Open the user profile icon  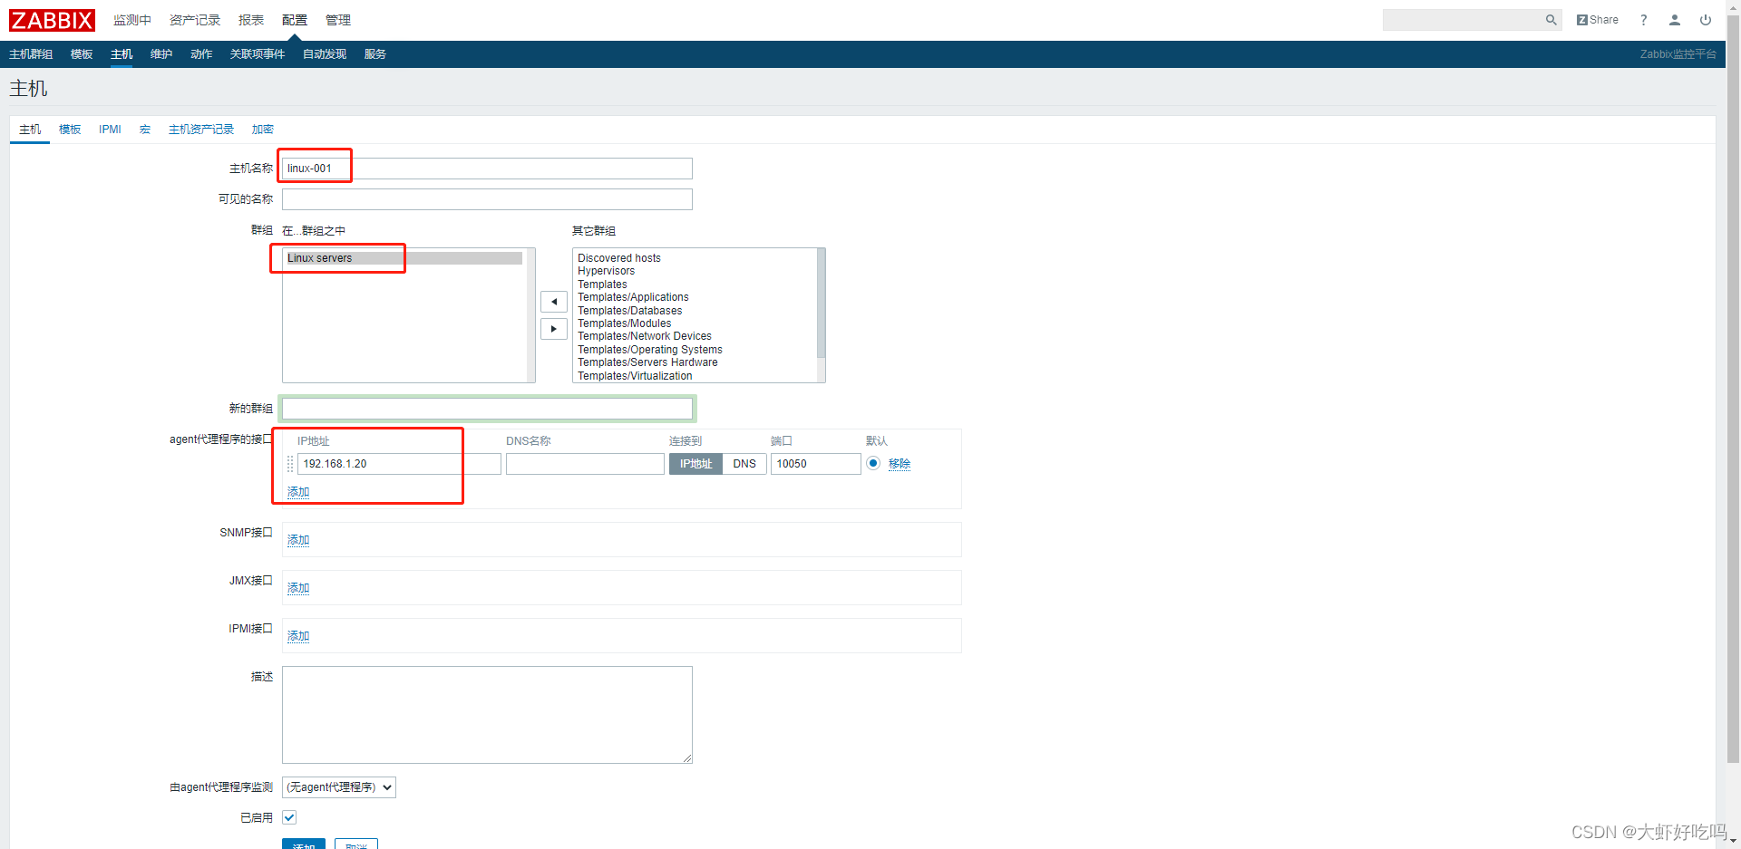[x=1674, y=20]
